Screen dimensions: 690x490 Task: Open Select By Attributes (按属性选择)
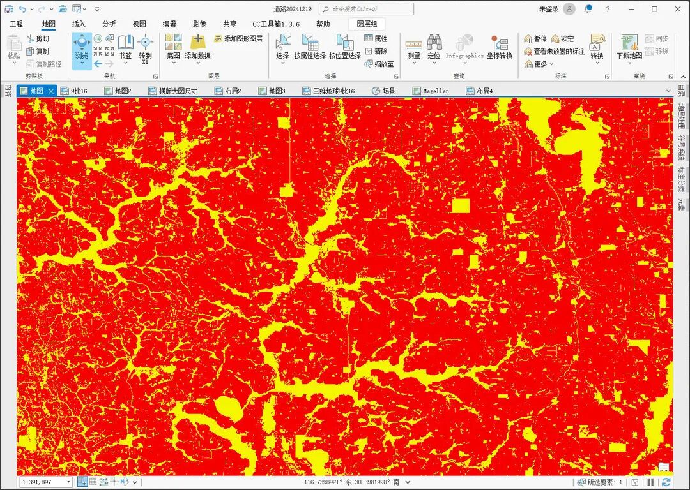pyautogui.click(x=310, y=47)
